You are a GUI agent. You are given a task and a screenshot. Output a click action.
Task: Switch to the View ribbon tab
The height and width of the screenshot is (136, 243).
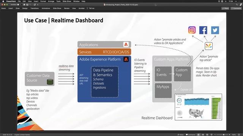click(x=74, y=8)
